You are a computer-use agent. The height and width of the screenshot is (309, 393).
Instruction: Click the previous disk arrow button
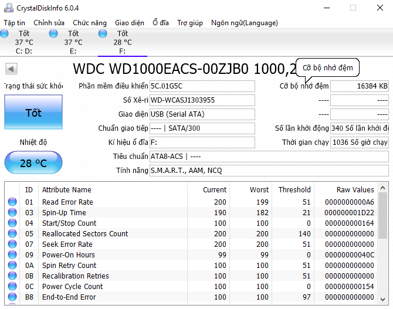[11, 69]
